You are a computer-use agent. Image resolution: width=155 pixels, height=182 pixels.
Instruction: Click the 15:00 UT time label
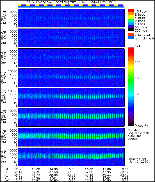pyautogui.click(x=71, y=169)
